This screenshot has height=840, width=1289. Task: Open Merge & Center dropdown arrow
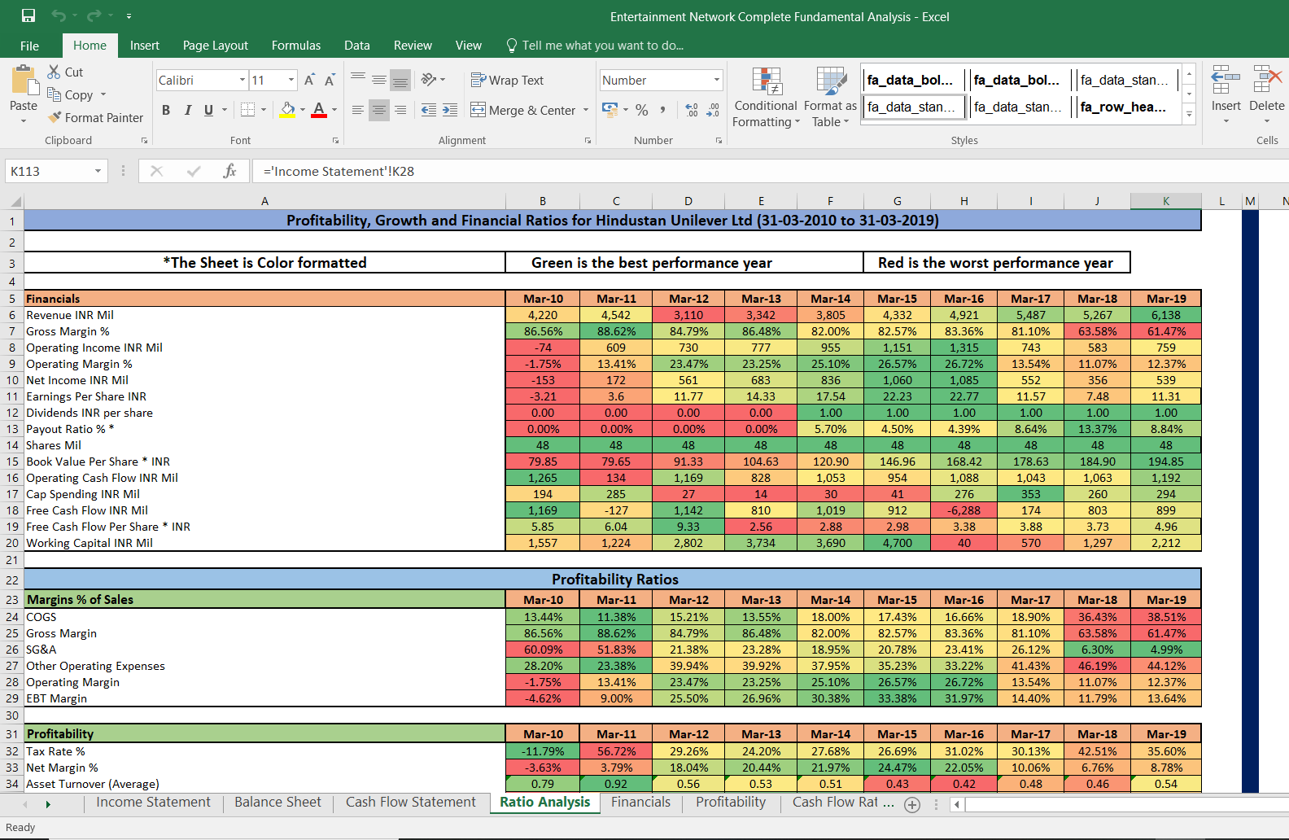(x=586, y=110)
